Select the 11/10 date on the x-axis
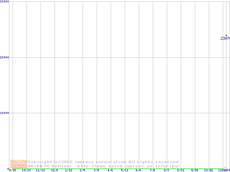The height and width of the screenshot is (172, 230). coord(40,170)
